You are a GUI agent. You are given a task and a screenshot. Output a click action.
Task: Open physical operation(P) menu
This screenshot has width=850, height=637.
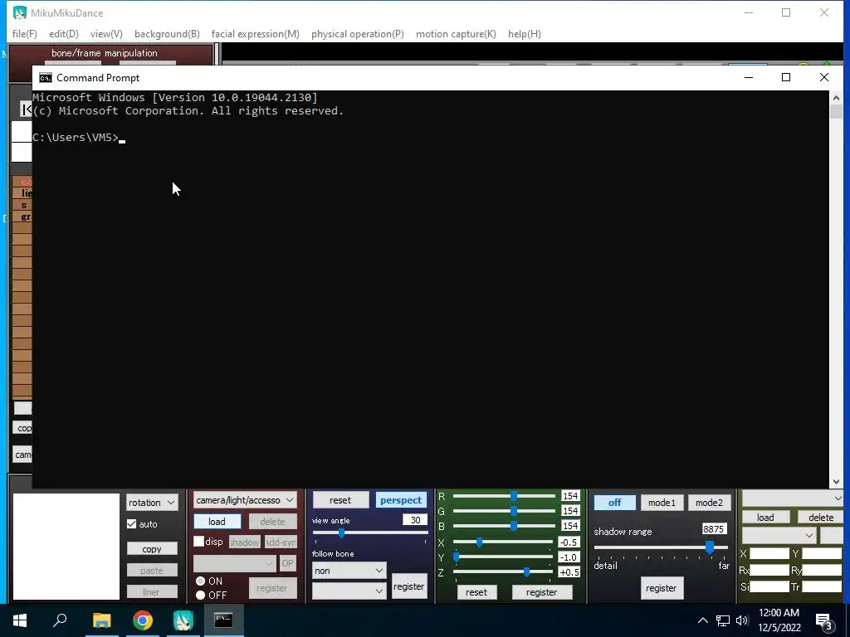pyautogui.click(x=357, y=33)
